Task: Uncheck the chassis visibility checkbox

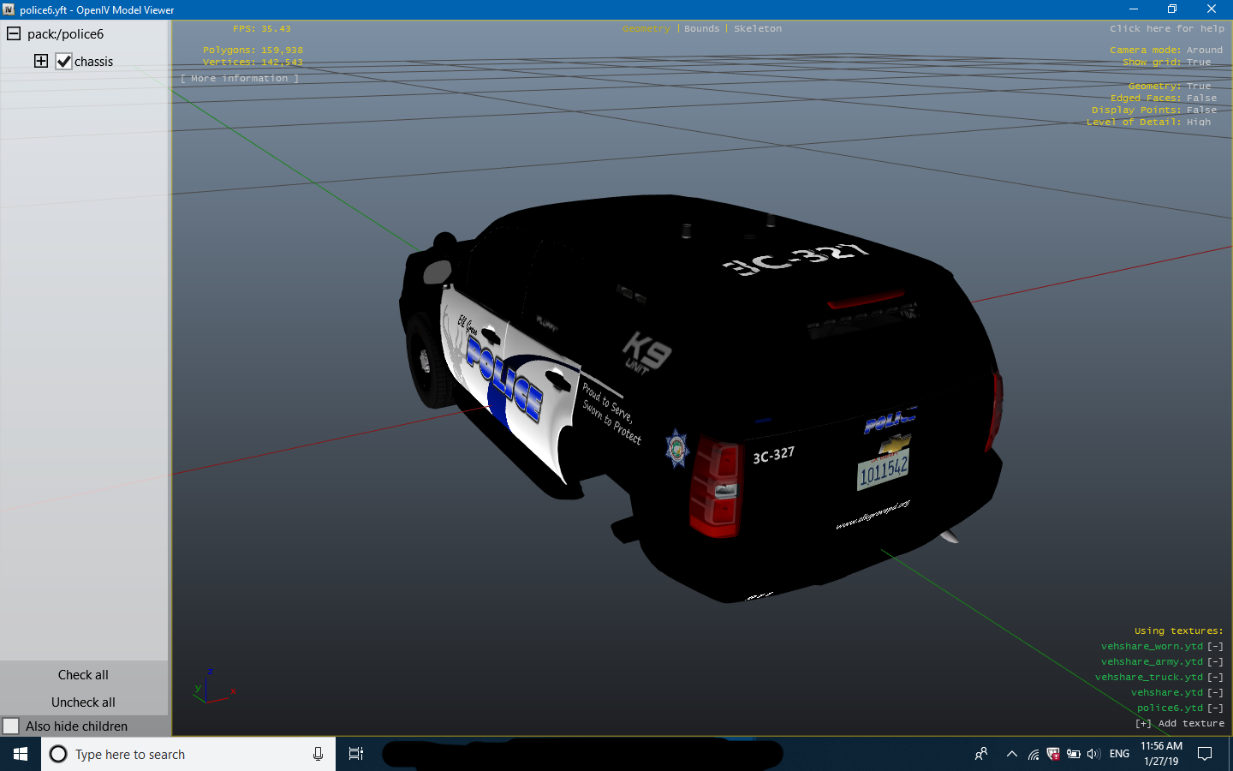Action: (x=64, y=62)
